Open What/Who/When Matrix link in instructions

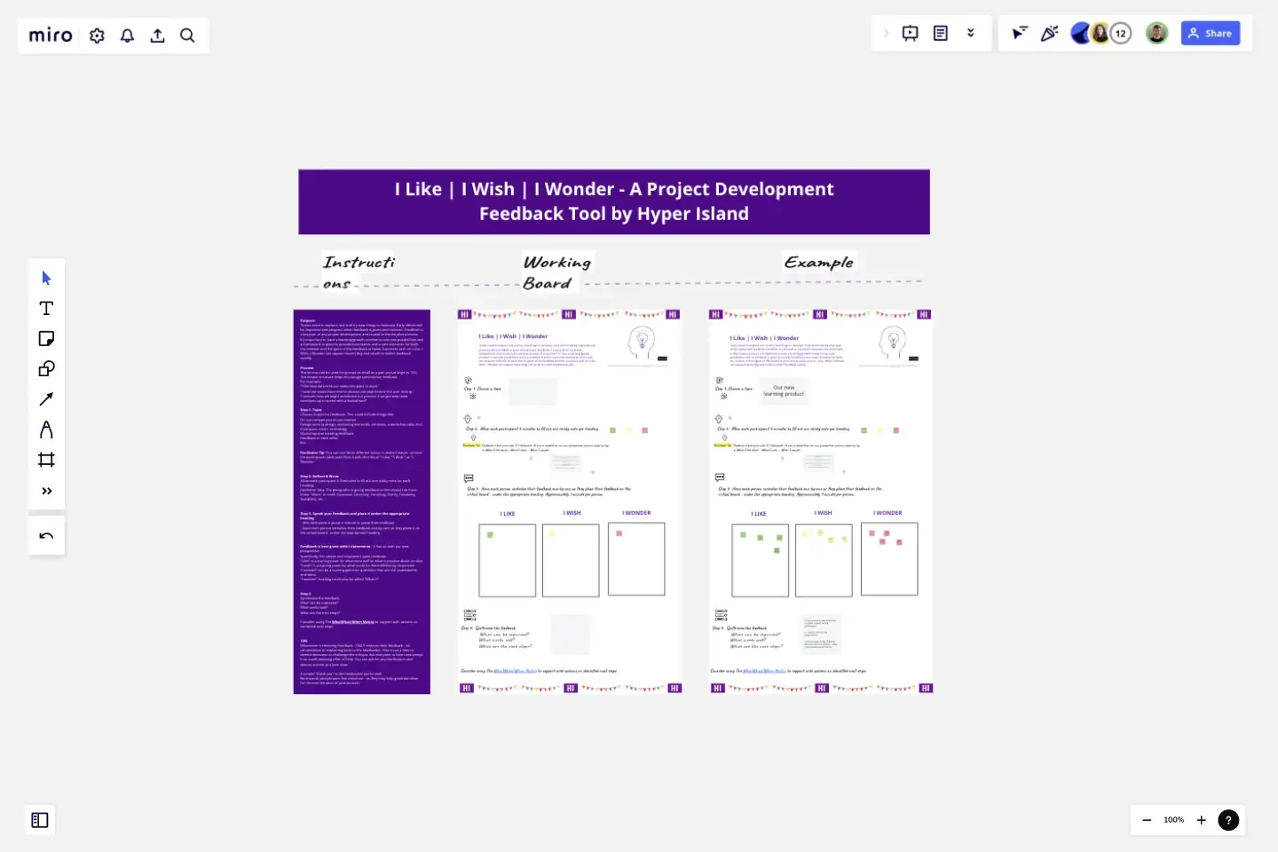pos(353,622)
